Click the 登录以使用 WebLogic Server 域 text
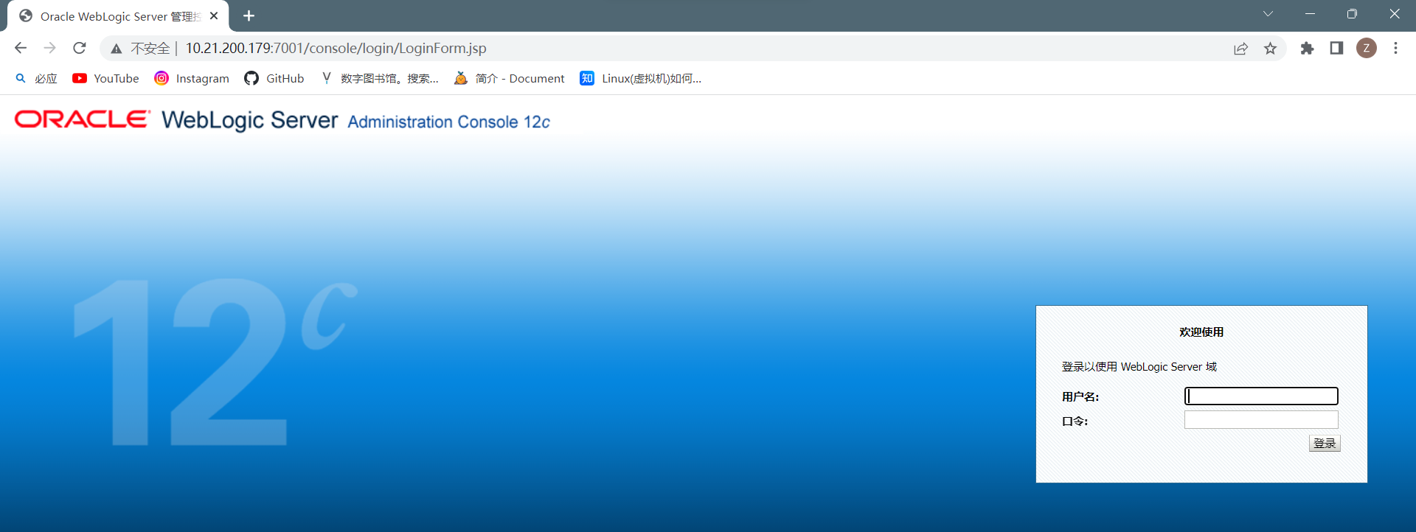The width and height of the screenshot is (1416, 532). [1139, 367]
